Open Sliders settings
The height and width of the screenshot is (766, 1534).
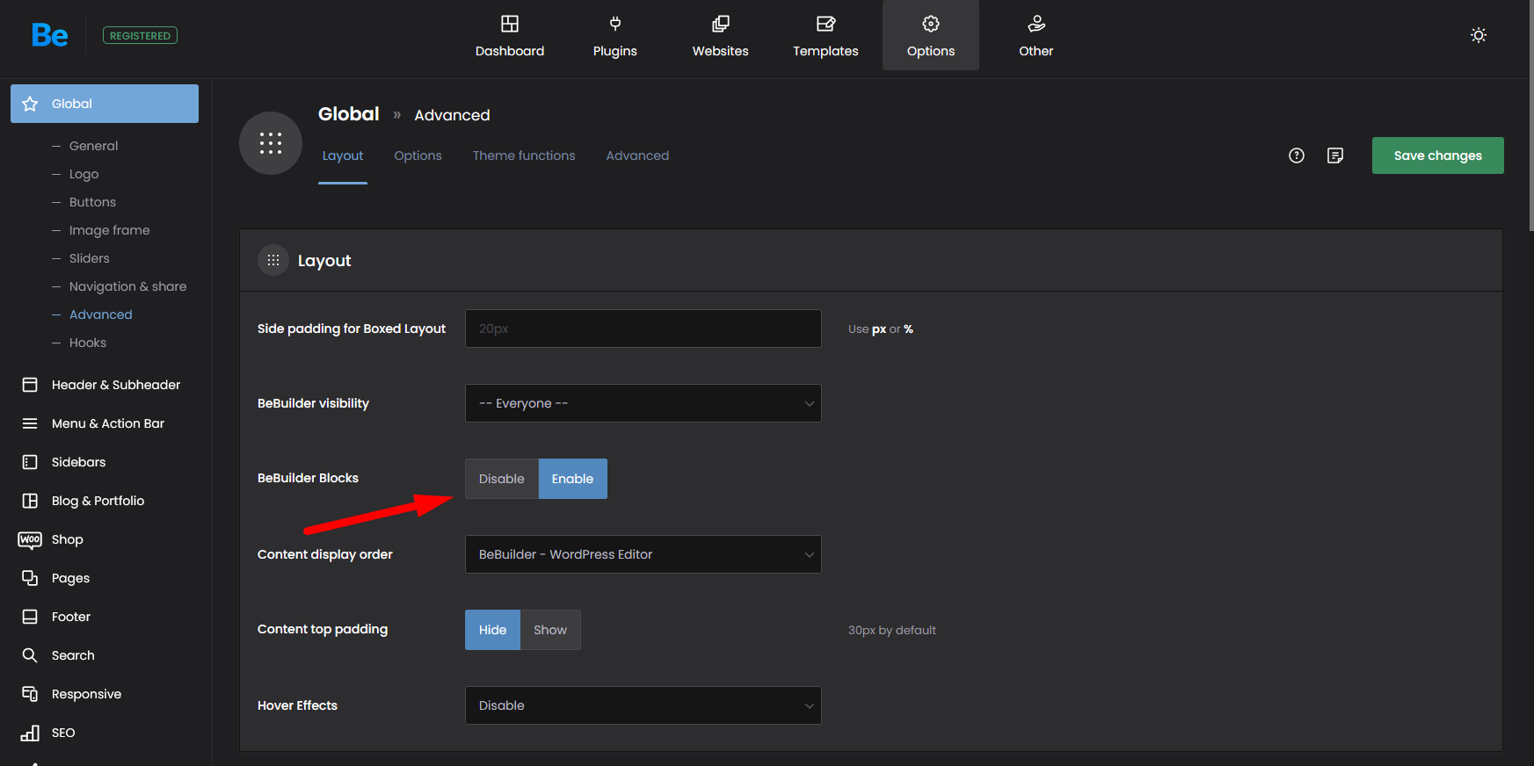click(90, 258)
